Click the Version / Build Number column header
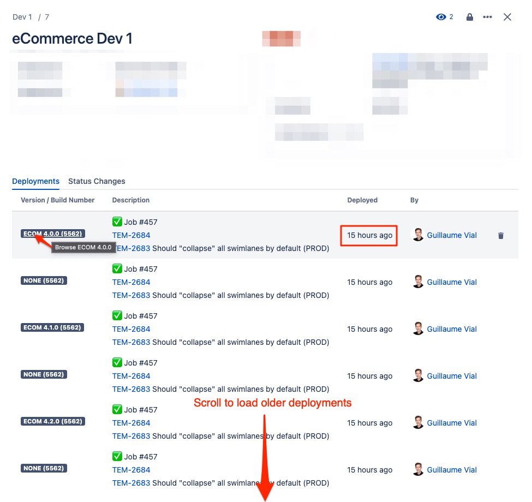 [x=58, y=200]
